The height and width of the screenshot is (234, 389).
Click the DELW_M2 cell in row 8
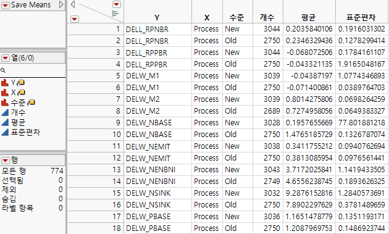(x=157, y=111)
